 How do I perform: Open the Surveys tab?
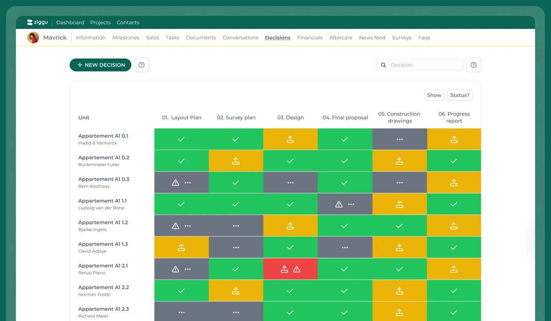[402, 38]
